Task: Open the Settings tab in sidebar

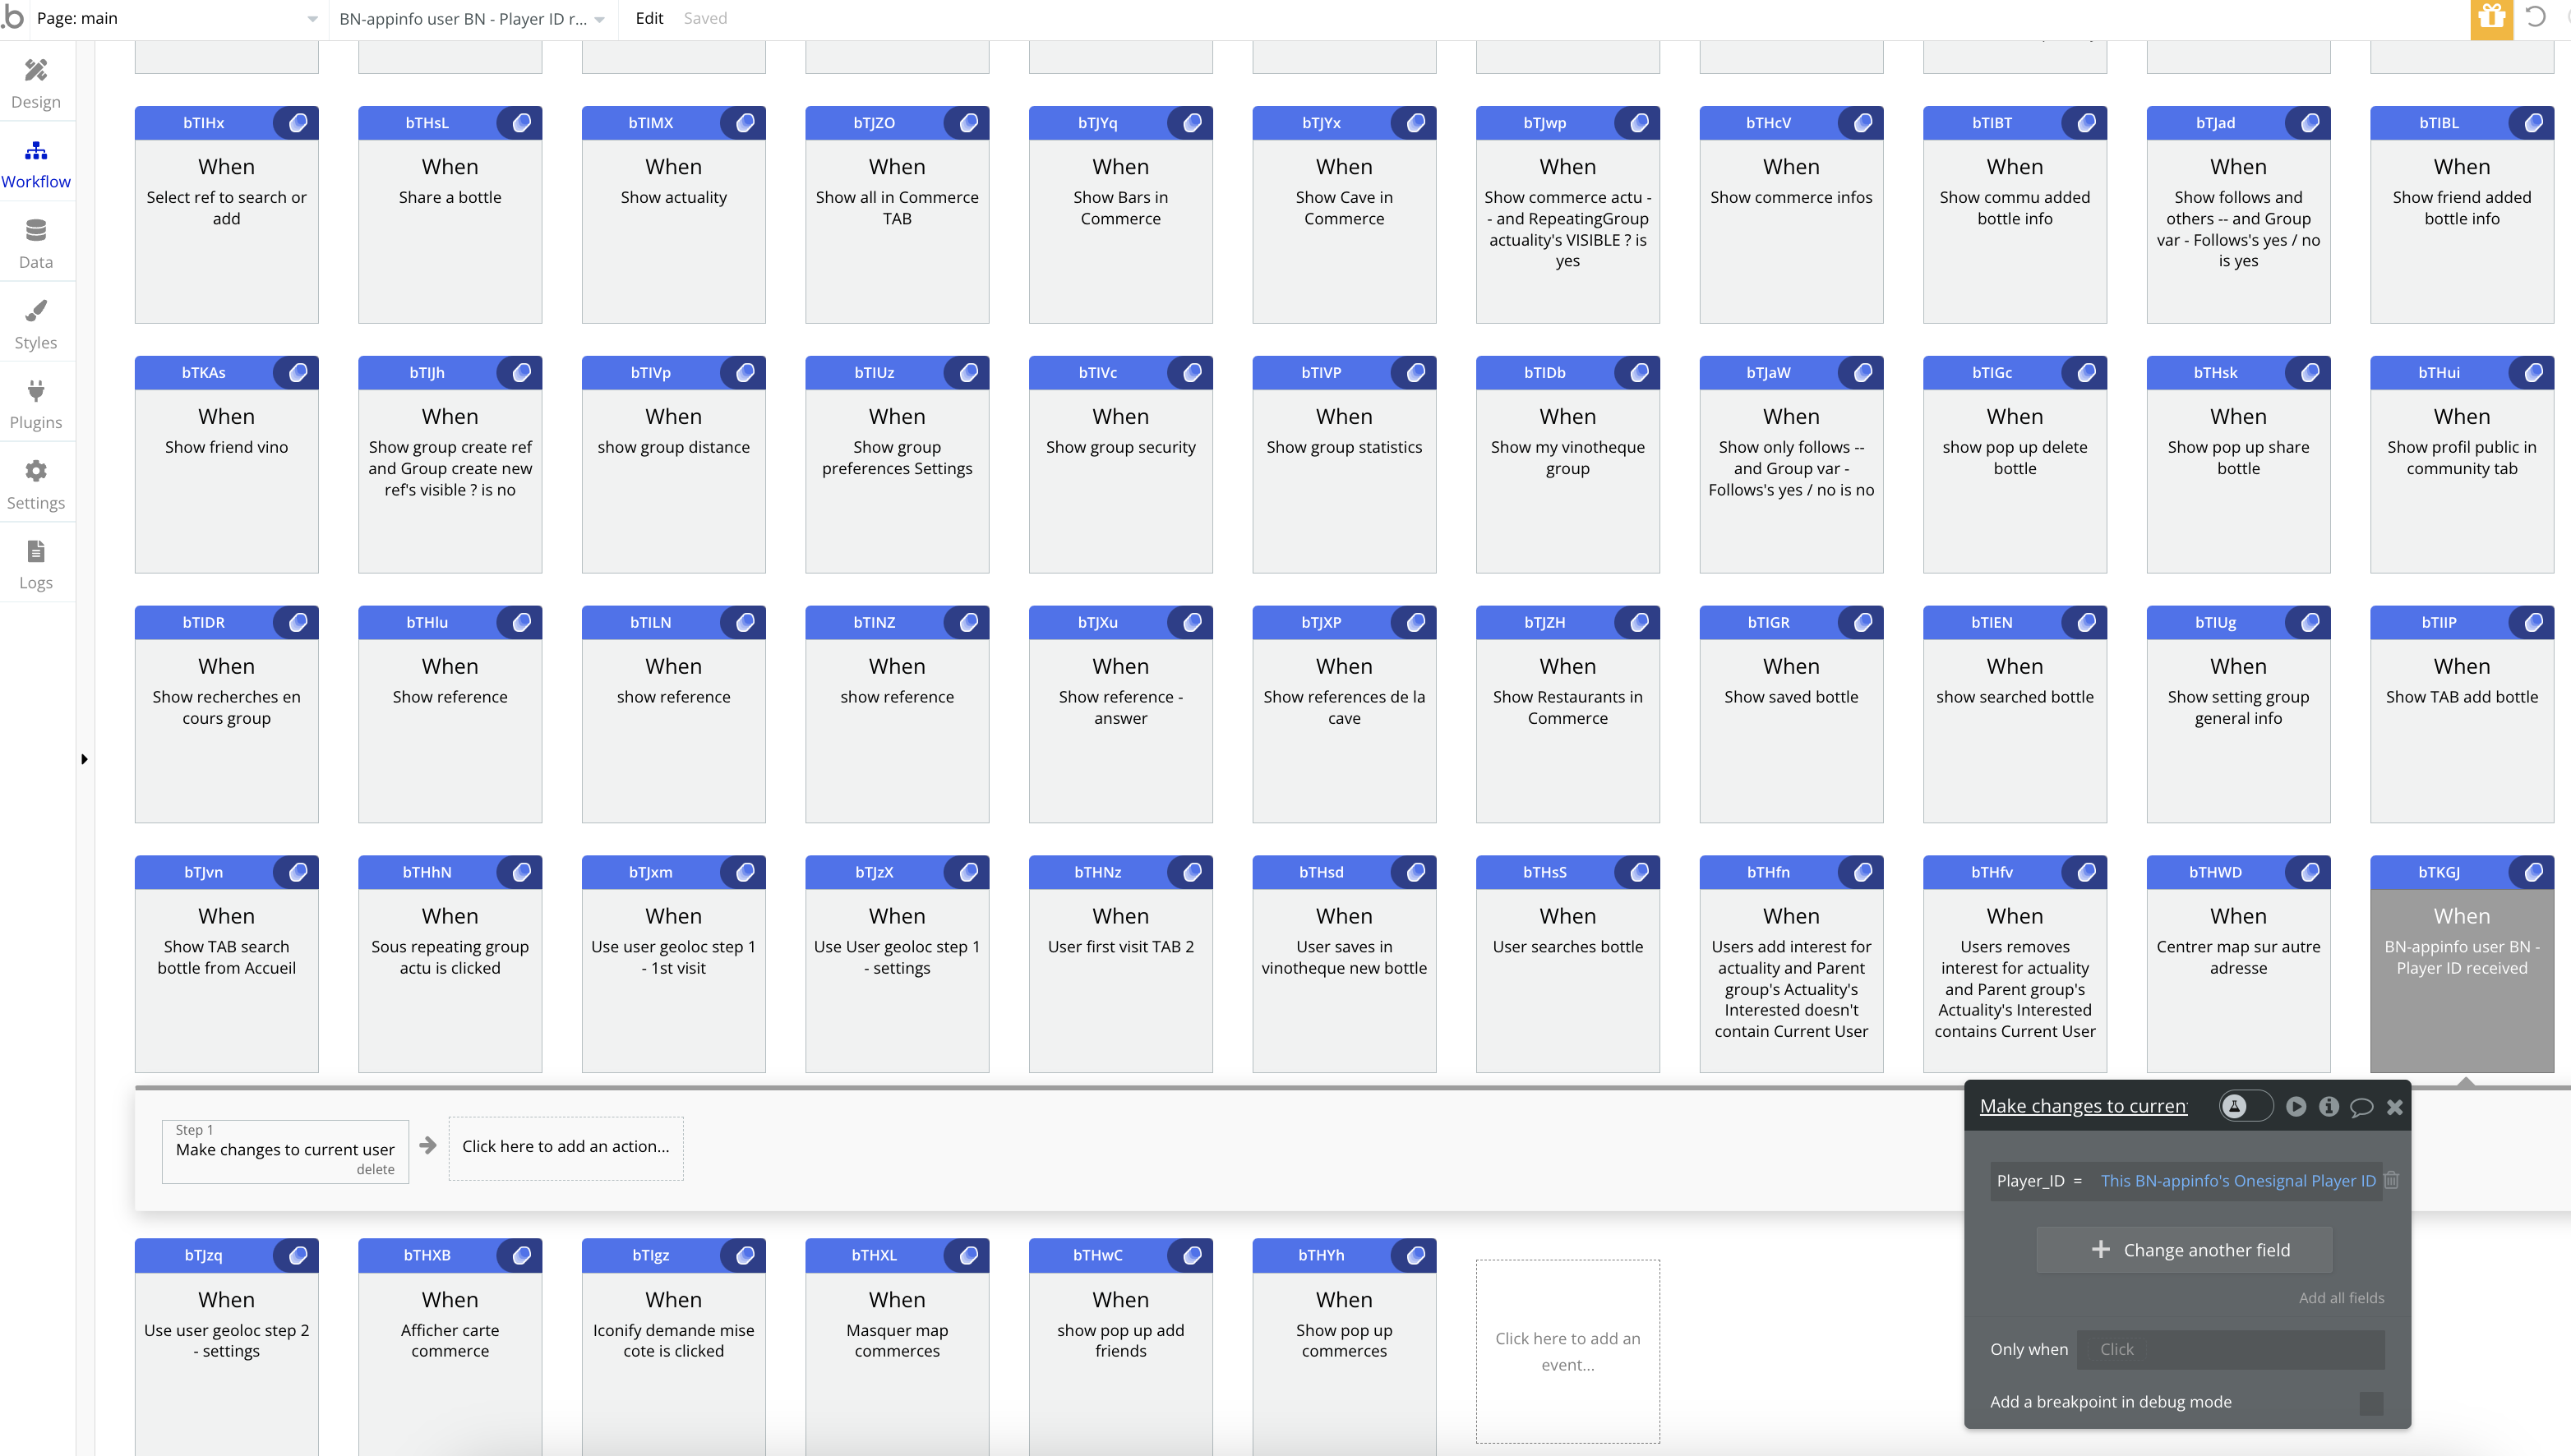Action: (36, 484)
